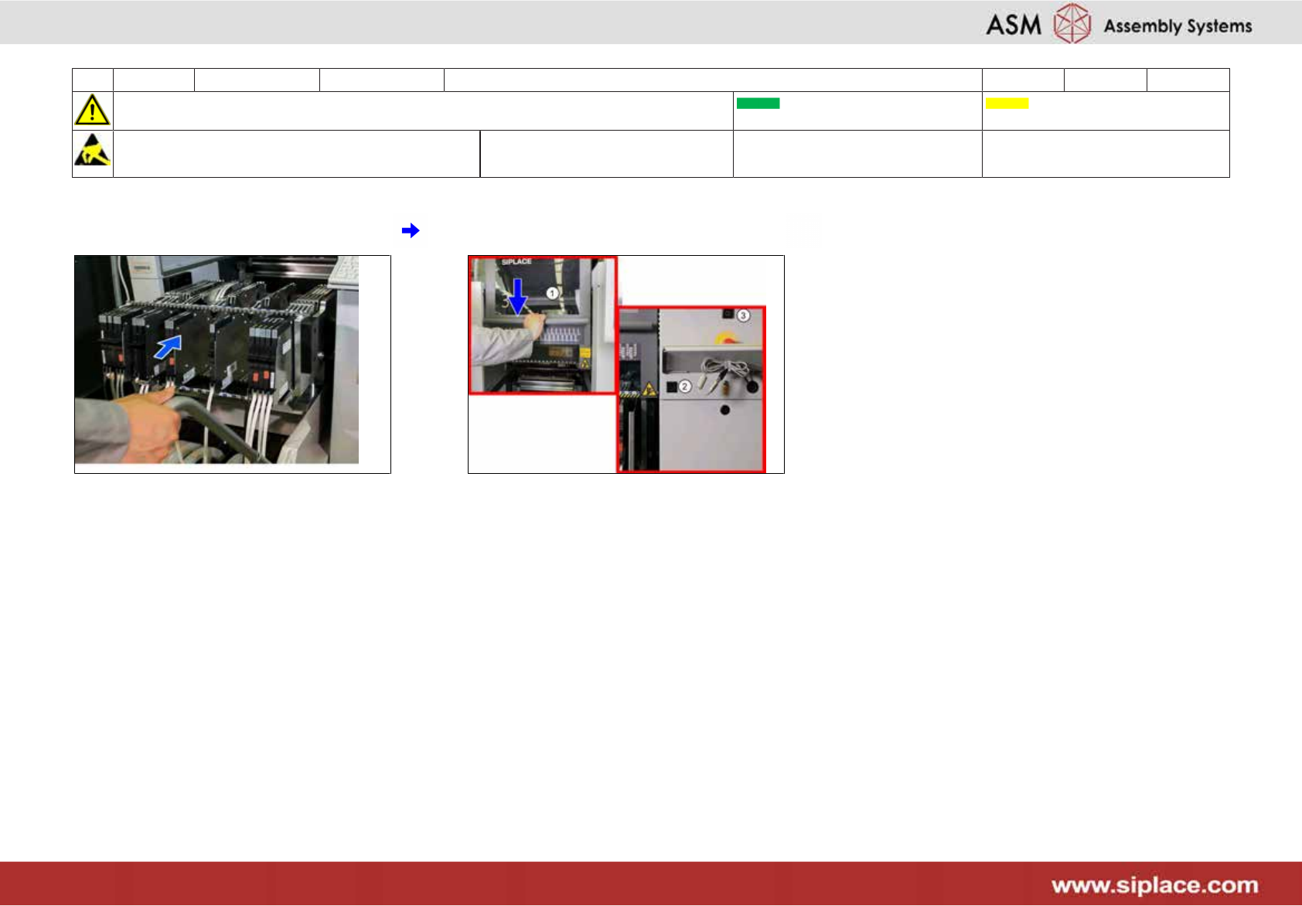Click the feeder cable connection photo
This screenshot has height=906, width=1302.
point(216,359)
